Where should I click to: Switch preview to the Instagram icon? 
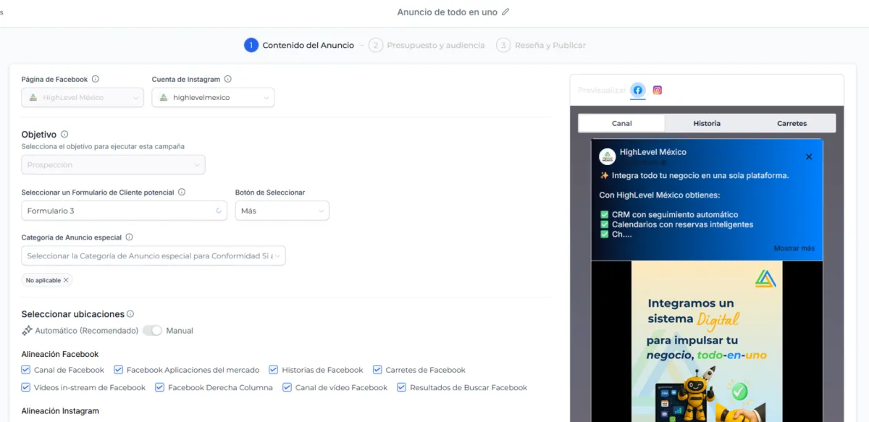click(x=658, y=90)
